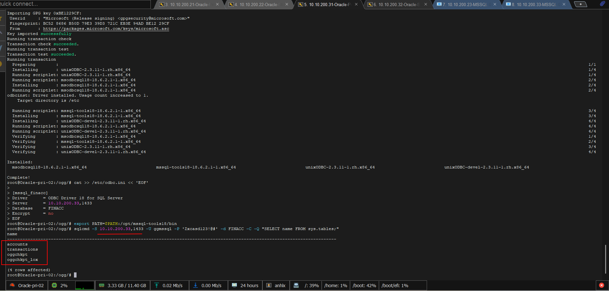Click the /boot/efi: 1% status entry

click(395, 286)
